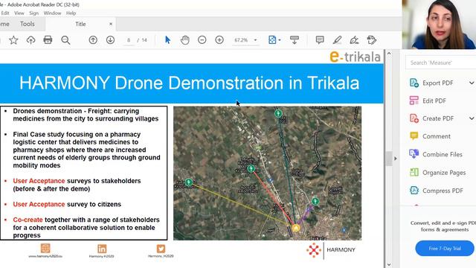Click the Edit PDF icon
The image size is (476, 268).
414,100
